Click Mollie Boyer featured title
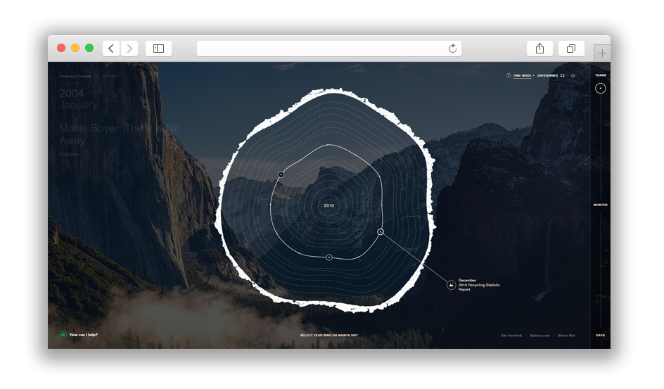 120,134
